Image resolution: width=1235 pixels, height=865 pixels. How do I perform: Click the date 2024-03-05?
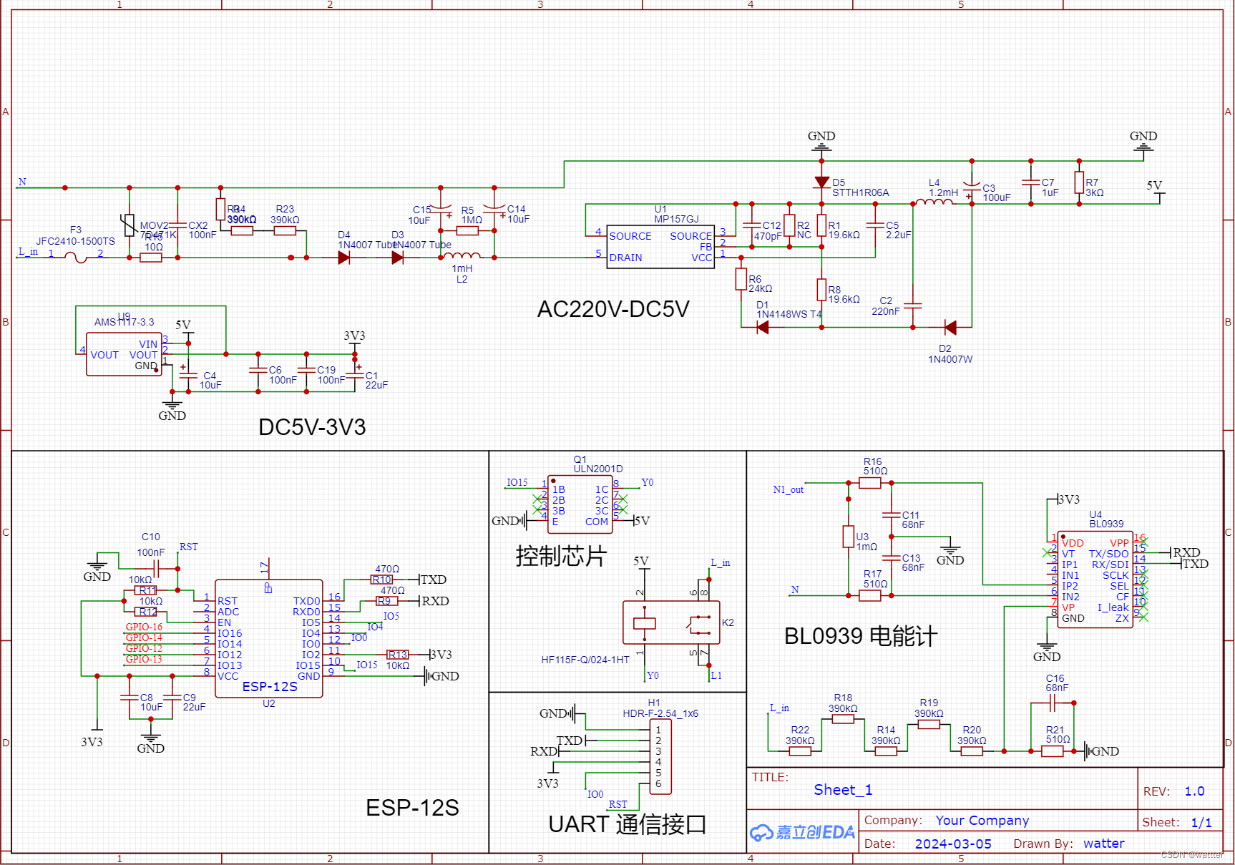(x=953, y=844)
